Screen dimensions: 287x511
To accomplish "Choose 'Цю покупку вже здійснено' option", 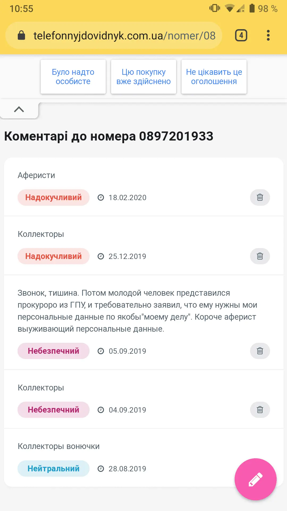I will [143, 77].
